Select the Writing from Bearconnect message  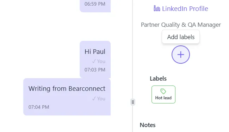point(67,97)
